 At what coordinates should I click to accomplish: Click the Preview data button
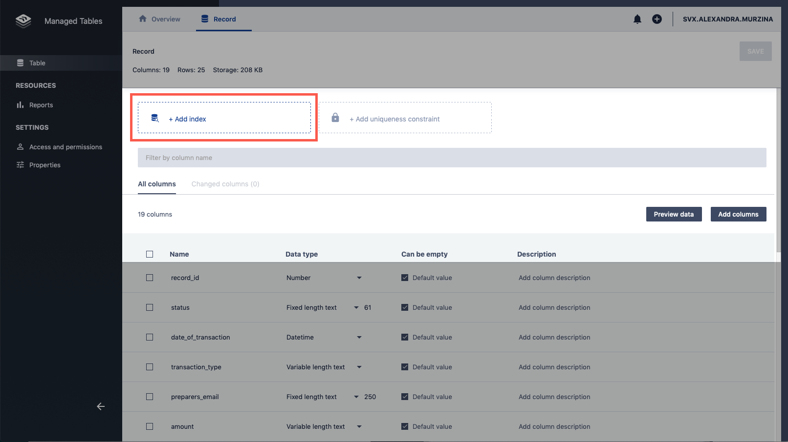coord(674,214)
